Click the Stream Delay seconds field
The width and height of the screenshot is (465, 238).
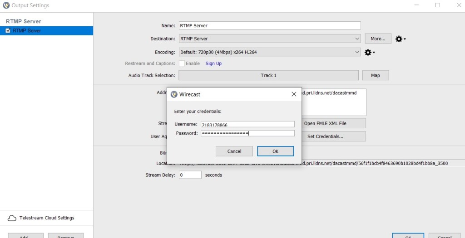(190, 175)
